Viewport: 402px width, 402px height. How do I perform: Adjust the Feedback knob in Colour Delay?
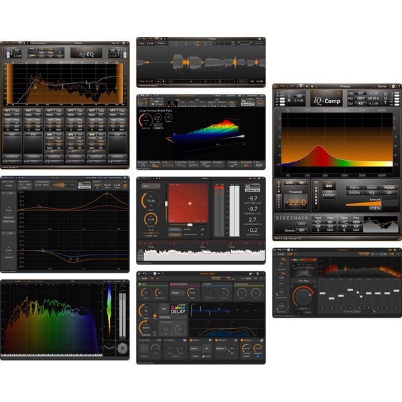[146, 328]
